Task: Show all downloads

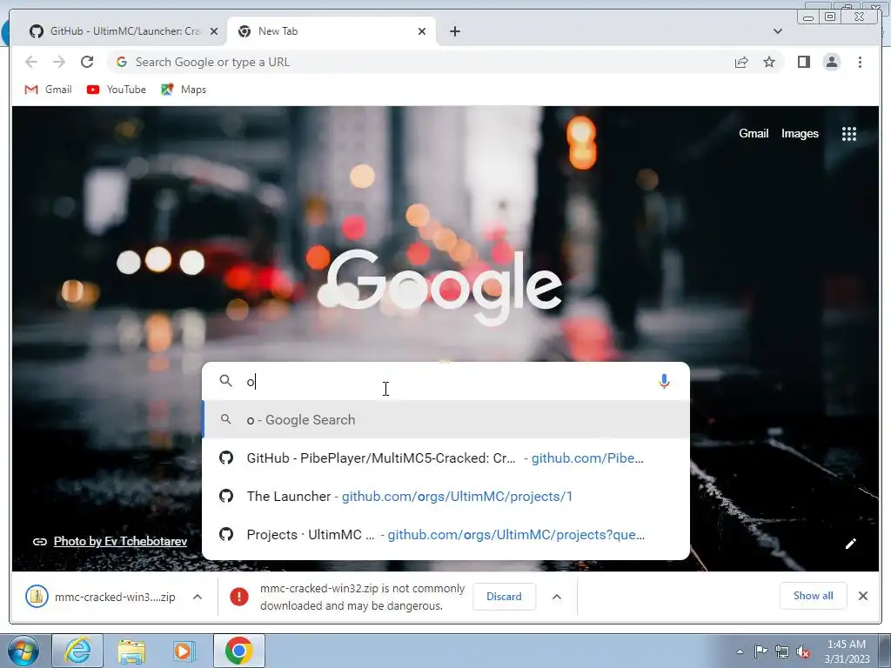Action: tap(814, 595)
